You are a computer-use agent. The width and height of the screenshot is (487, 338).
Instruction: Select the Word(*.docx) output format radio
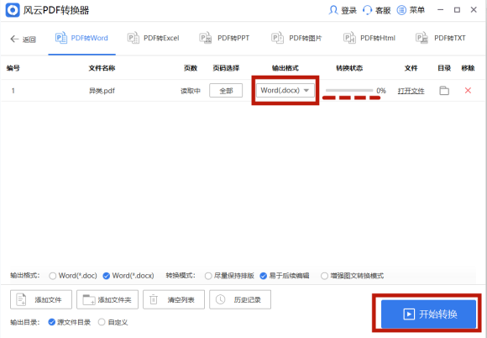[128, 276]
